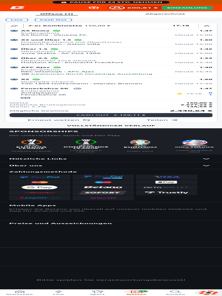Select Sofort payment method
This screenshot has height=296, width=222.
[103, 193]
